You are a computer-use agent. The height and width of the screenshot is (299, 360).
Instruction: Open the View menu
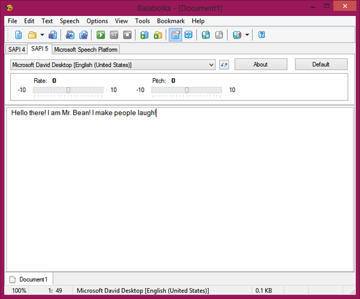(121, 21)
